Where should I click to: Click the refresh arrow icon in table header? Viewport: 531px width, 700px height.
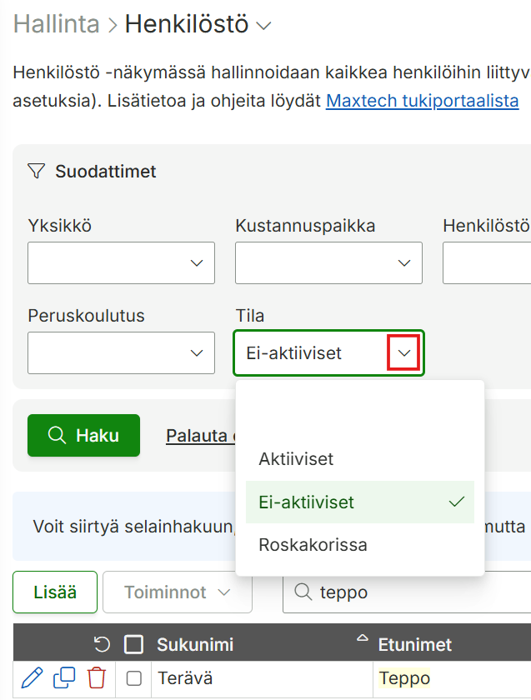tap(102, 645)
